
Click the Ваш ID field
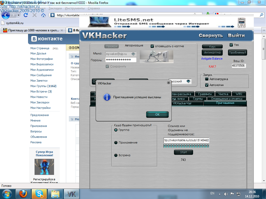pos(239,66)
